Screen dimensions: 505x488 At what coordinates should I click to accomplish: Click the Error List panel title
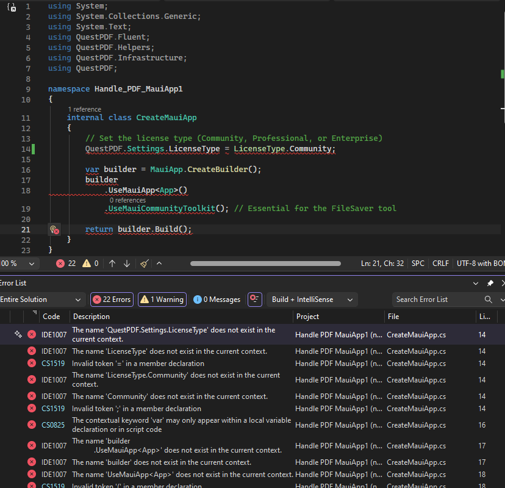coord(13,283)
